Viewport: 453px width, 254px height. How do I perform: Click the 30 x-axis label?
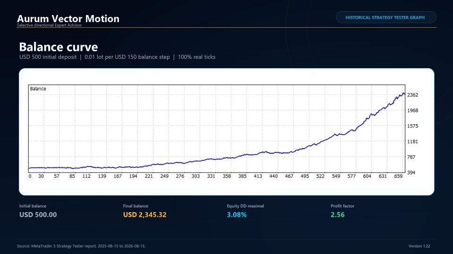pos(41,176)
